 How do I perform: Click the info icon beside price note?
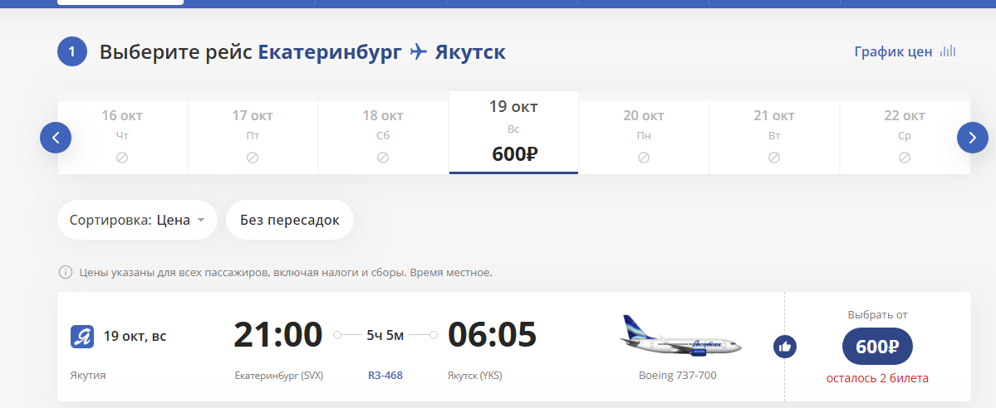pyautogui.click(x=65, y=272)
